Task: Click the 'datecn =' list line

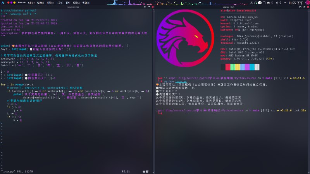Action: 42,65
